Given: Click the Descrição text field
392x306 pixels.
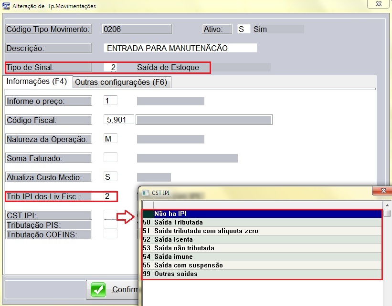Looking at the screenshot, I should [x=180, y=48].
